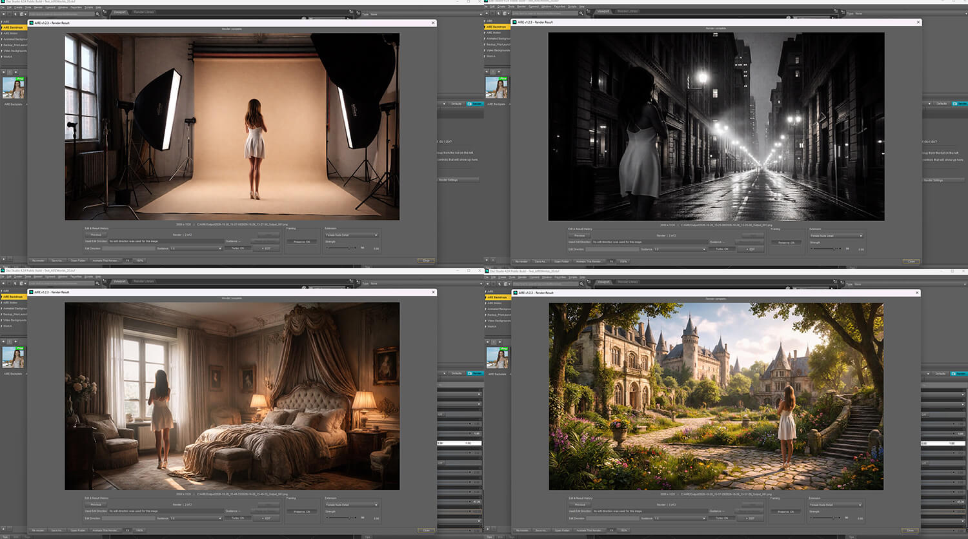Toggle Turbo: ON in the bedroom render dialog

[237, 518]
